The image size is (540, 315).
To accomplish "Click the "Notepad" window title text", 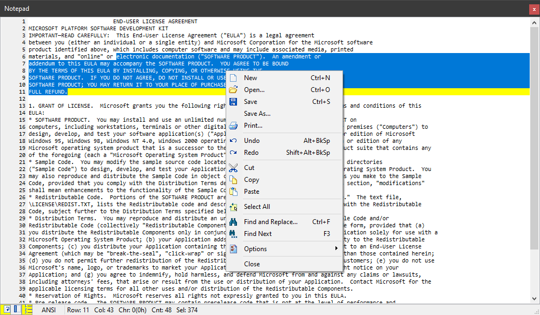I will point(17,9).
